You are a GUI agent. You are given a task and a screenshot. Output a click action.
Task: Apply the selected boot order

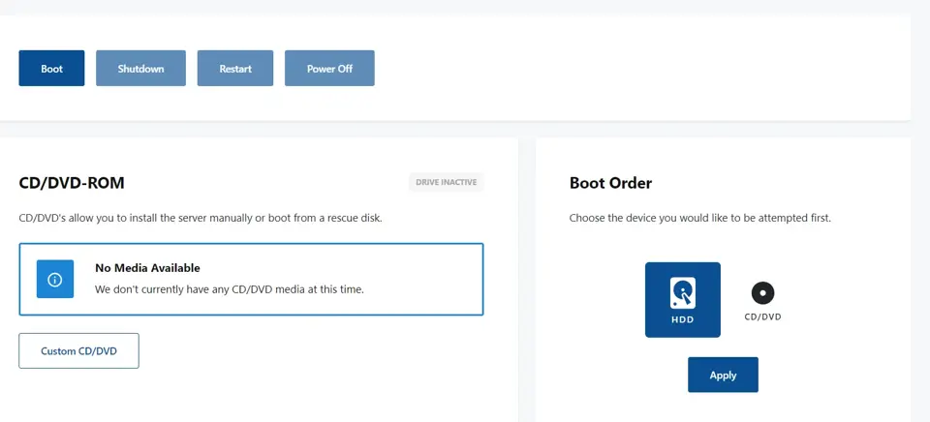pos(723,375)
